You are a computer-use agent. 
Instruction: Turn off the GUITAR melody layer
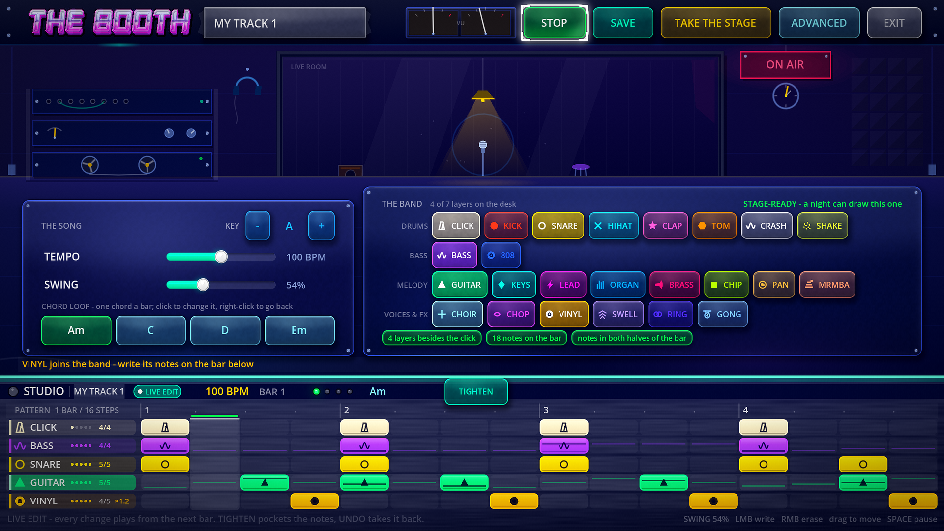(460, 285)
